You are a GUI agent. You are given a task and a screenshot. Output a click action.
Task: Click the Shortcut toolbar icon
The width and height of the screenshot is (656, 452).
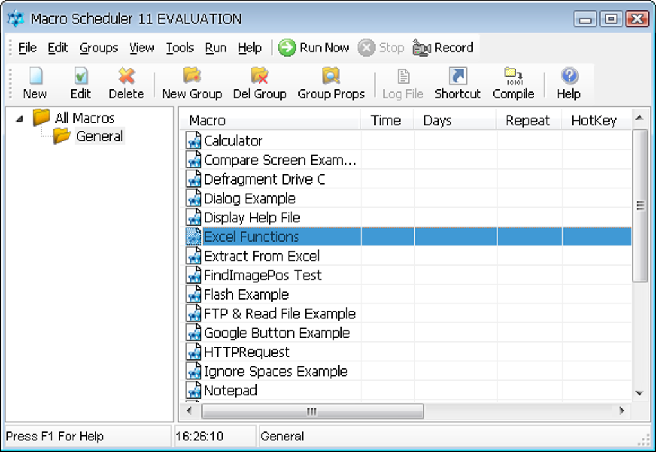point(458,76)
